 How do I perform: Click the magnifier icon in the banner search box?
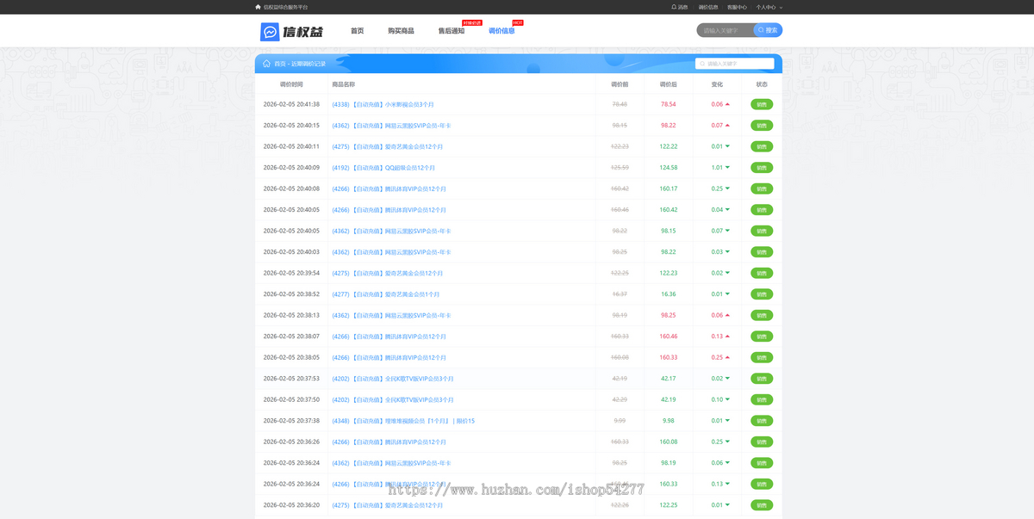click(x=703, y=64)
